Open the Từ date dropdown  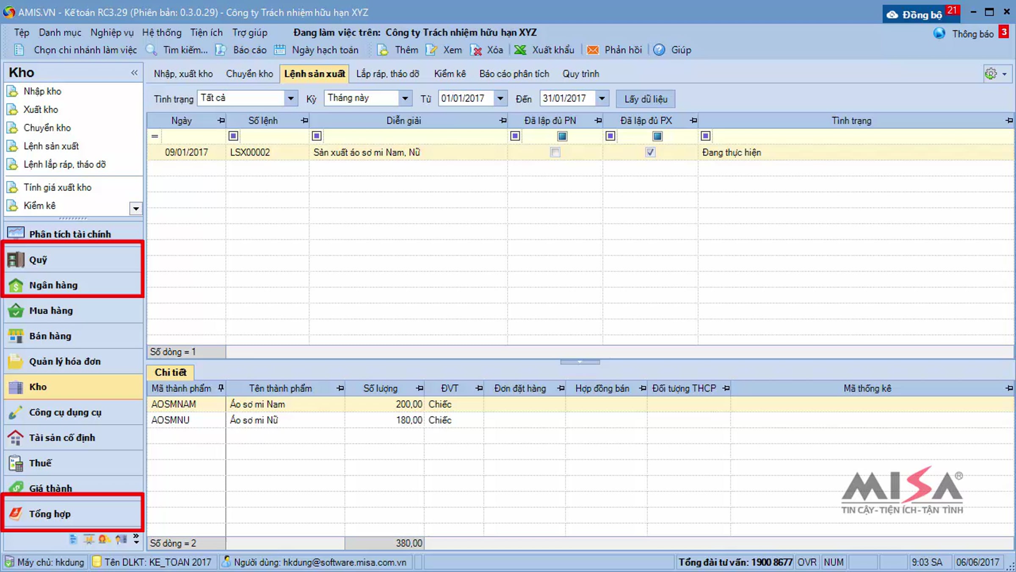click(500, 99)
